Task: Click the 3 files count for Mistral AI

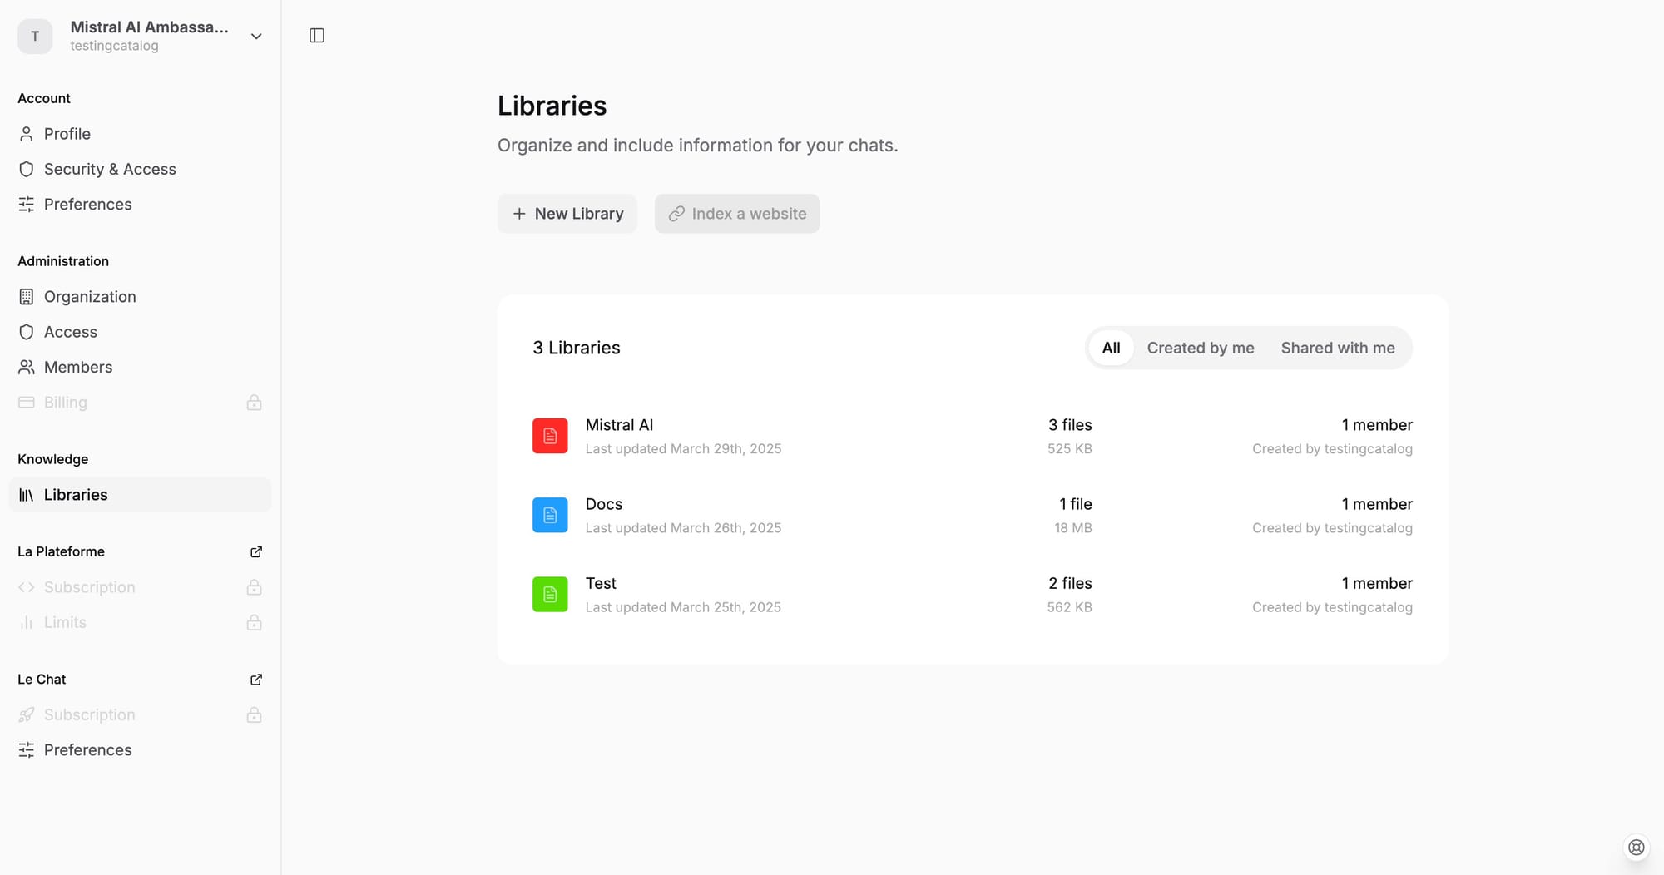Action: click(x=1070, y=425)
